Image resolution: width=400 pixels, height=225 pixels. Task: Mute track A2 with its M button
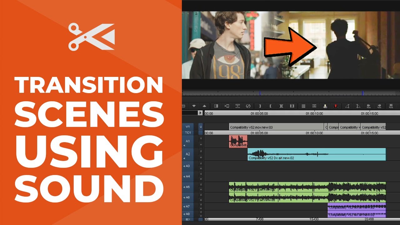(201, 157)
